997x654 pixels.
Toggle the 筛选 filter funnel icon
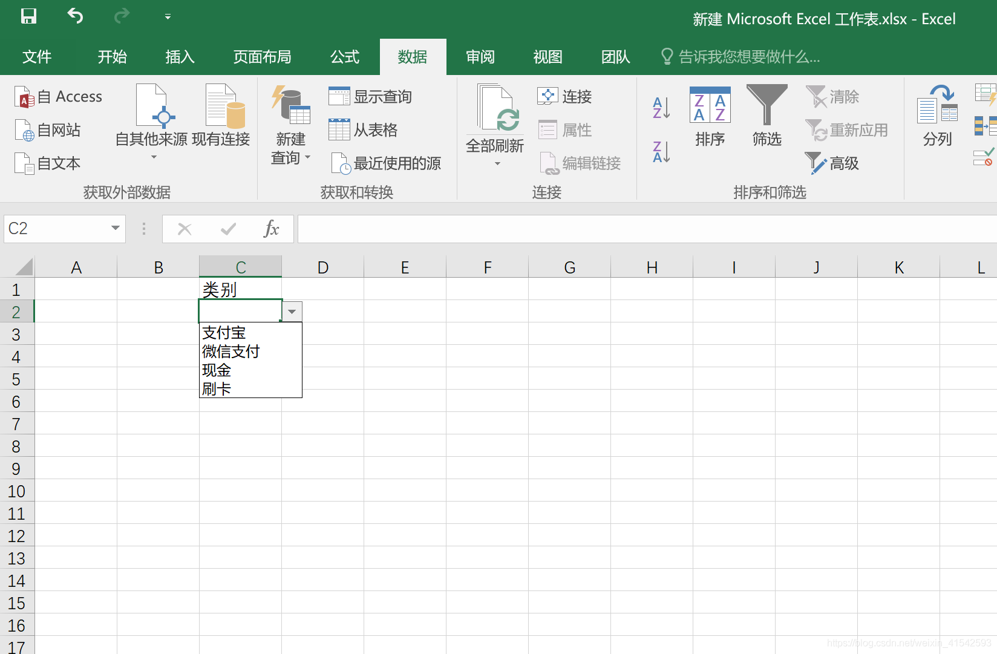point(767,116)
